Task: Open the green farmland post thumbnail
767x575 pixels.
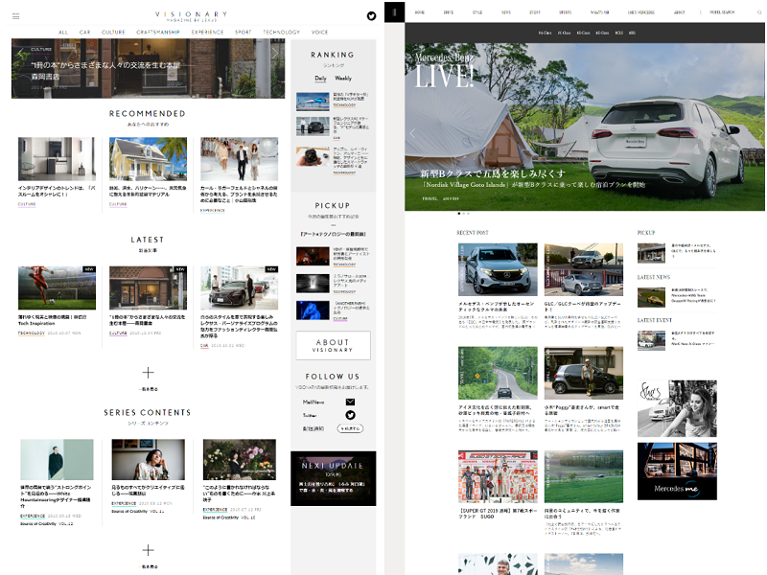Action: coord(584,476)
